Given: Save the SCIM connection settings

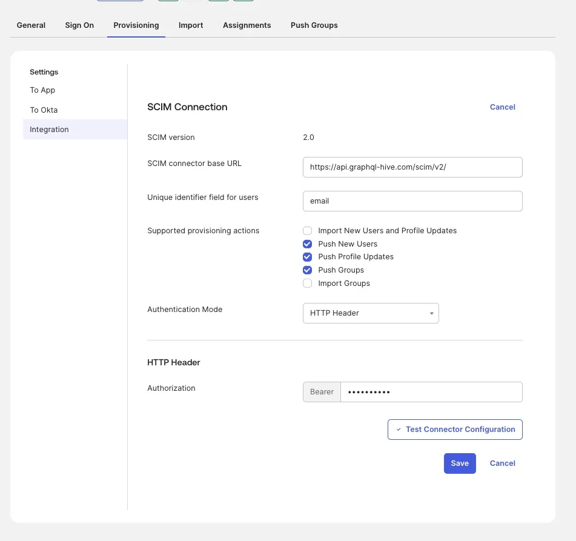Looking at the screenshot, I should pyautogui.click(x=460, y=463).
